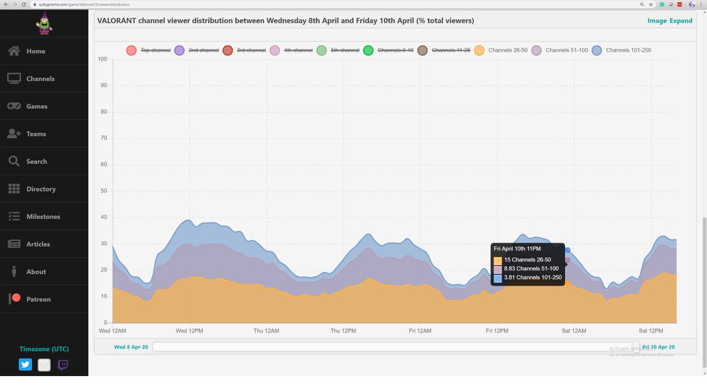Click the email envelope icon
This screenshot has width=707, height=386.
pos(44,365)
